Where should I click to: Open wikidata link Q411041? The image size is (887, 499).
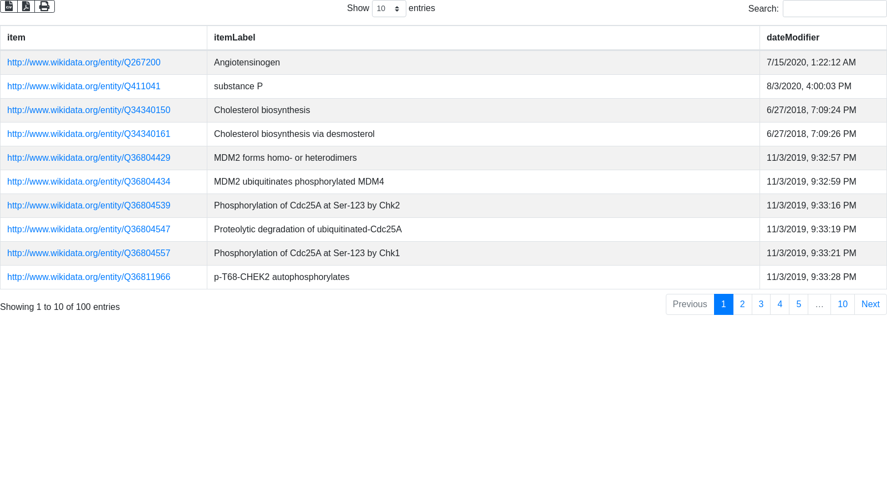click(84, 86)
